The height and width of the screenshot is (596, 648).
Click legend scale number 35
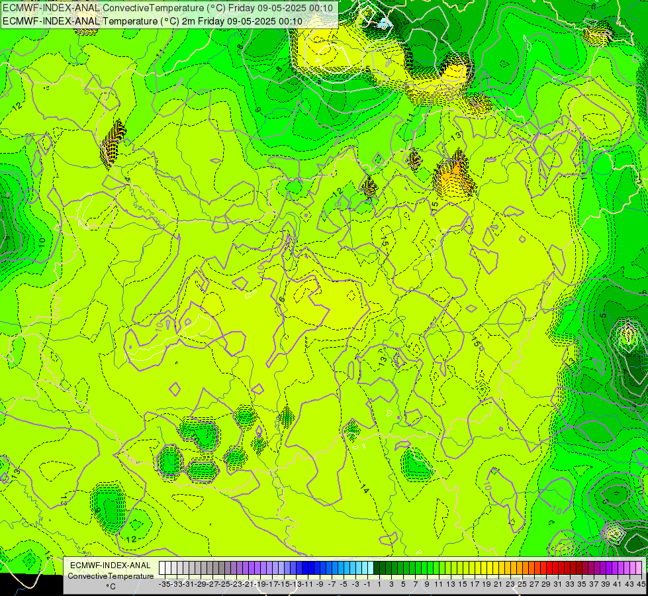point(581,584)
